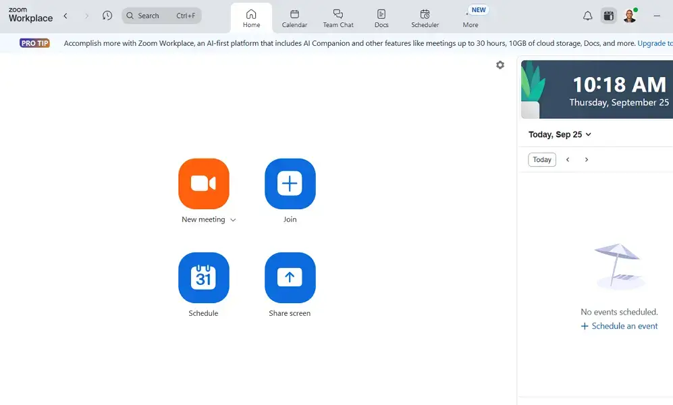
Task: Open the Join meeting panel
Action: (290, 184)
